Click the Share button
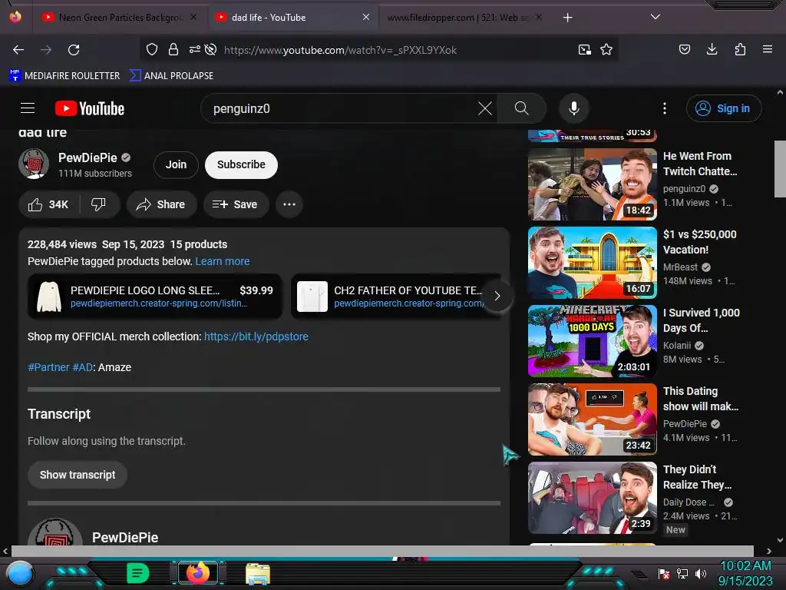 [161, 204]
